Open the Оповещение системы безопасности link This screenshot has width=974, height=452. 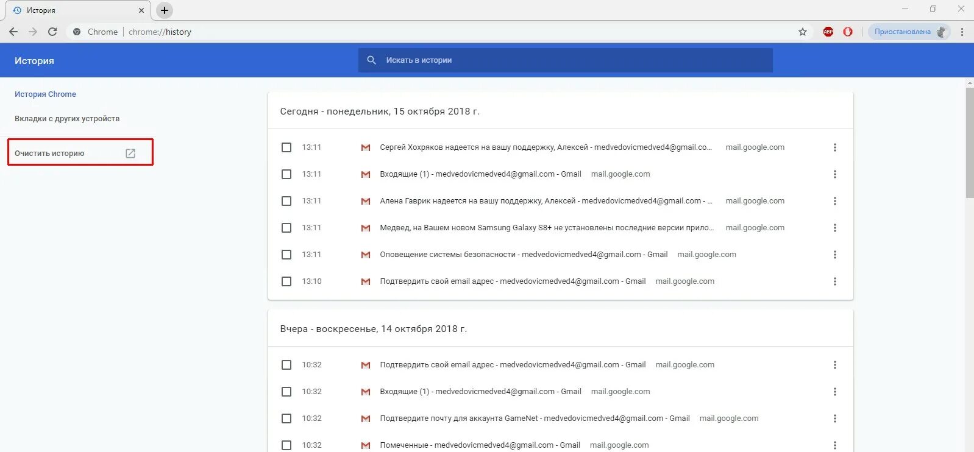point(524,255)
